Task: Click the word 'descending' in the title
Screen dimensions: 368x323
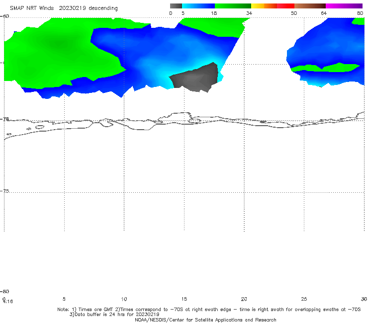Action: pos(103,8)
